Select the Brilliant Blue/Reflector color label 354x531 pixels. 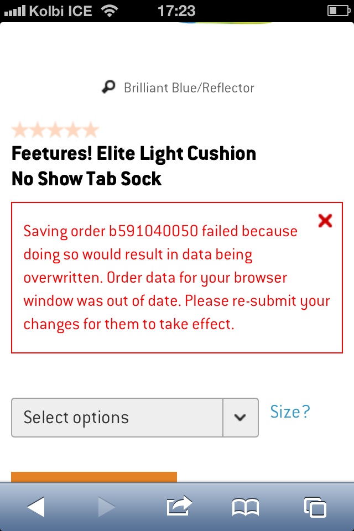click(x=189, y=87)
